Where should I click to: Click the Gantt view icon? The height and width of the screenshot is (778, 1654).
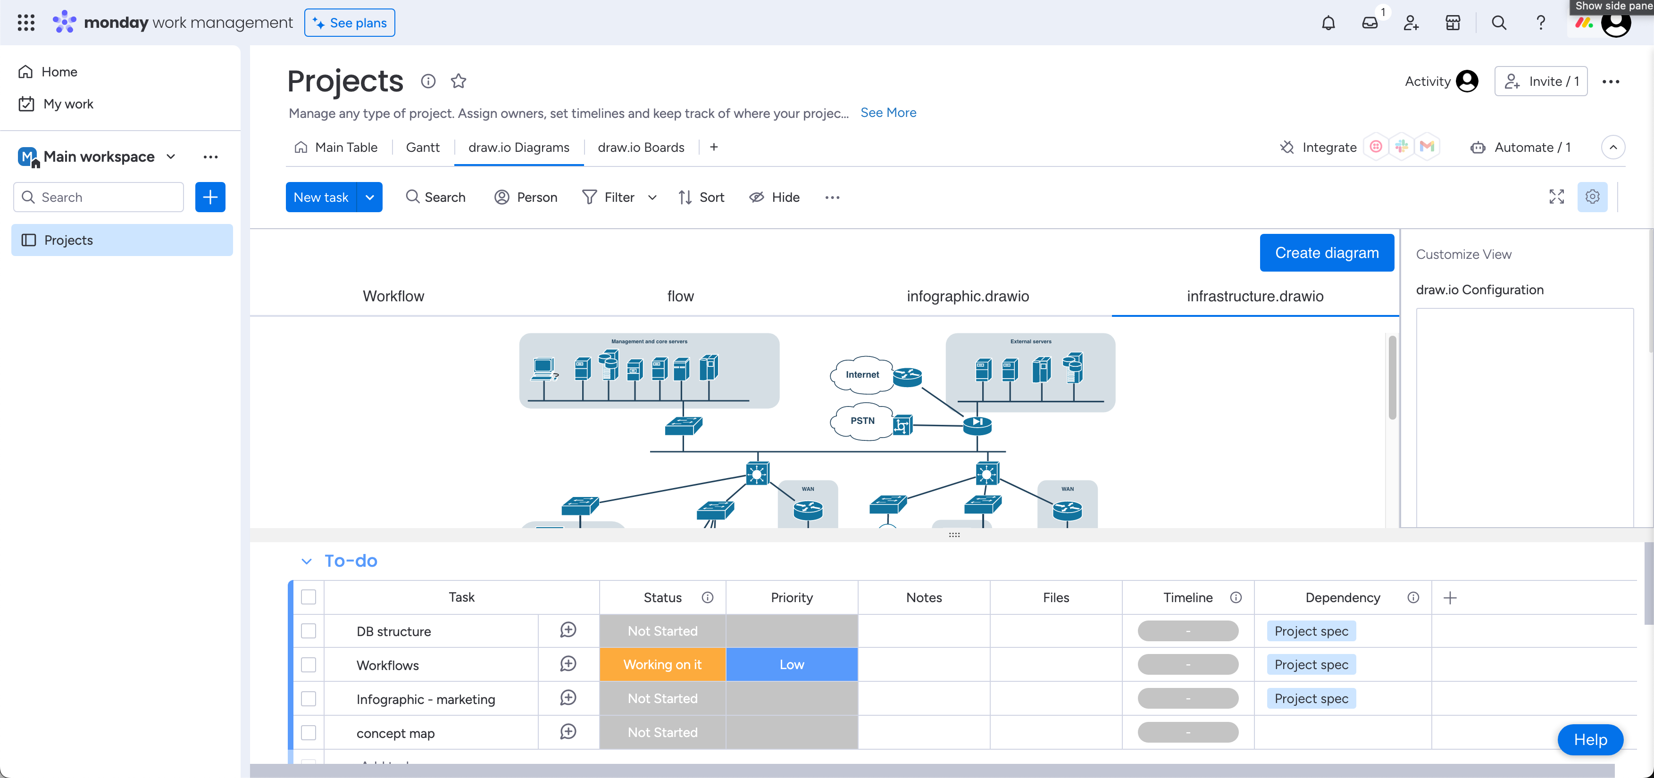[x=422, y=147]
